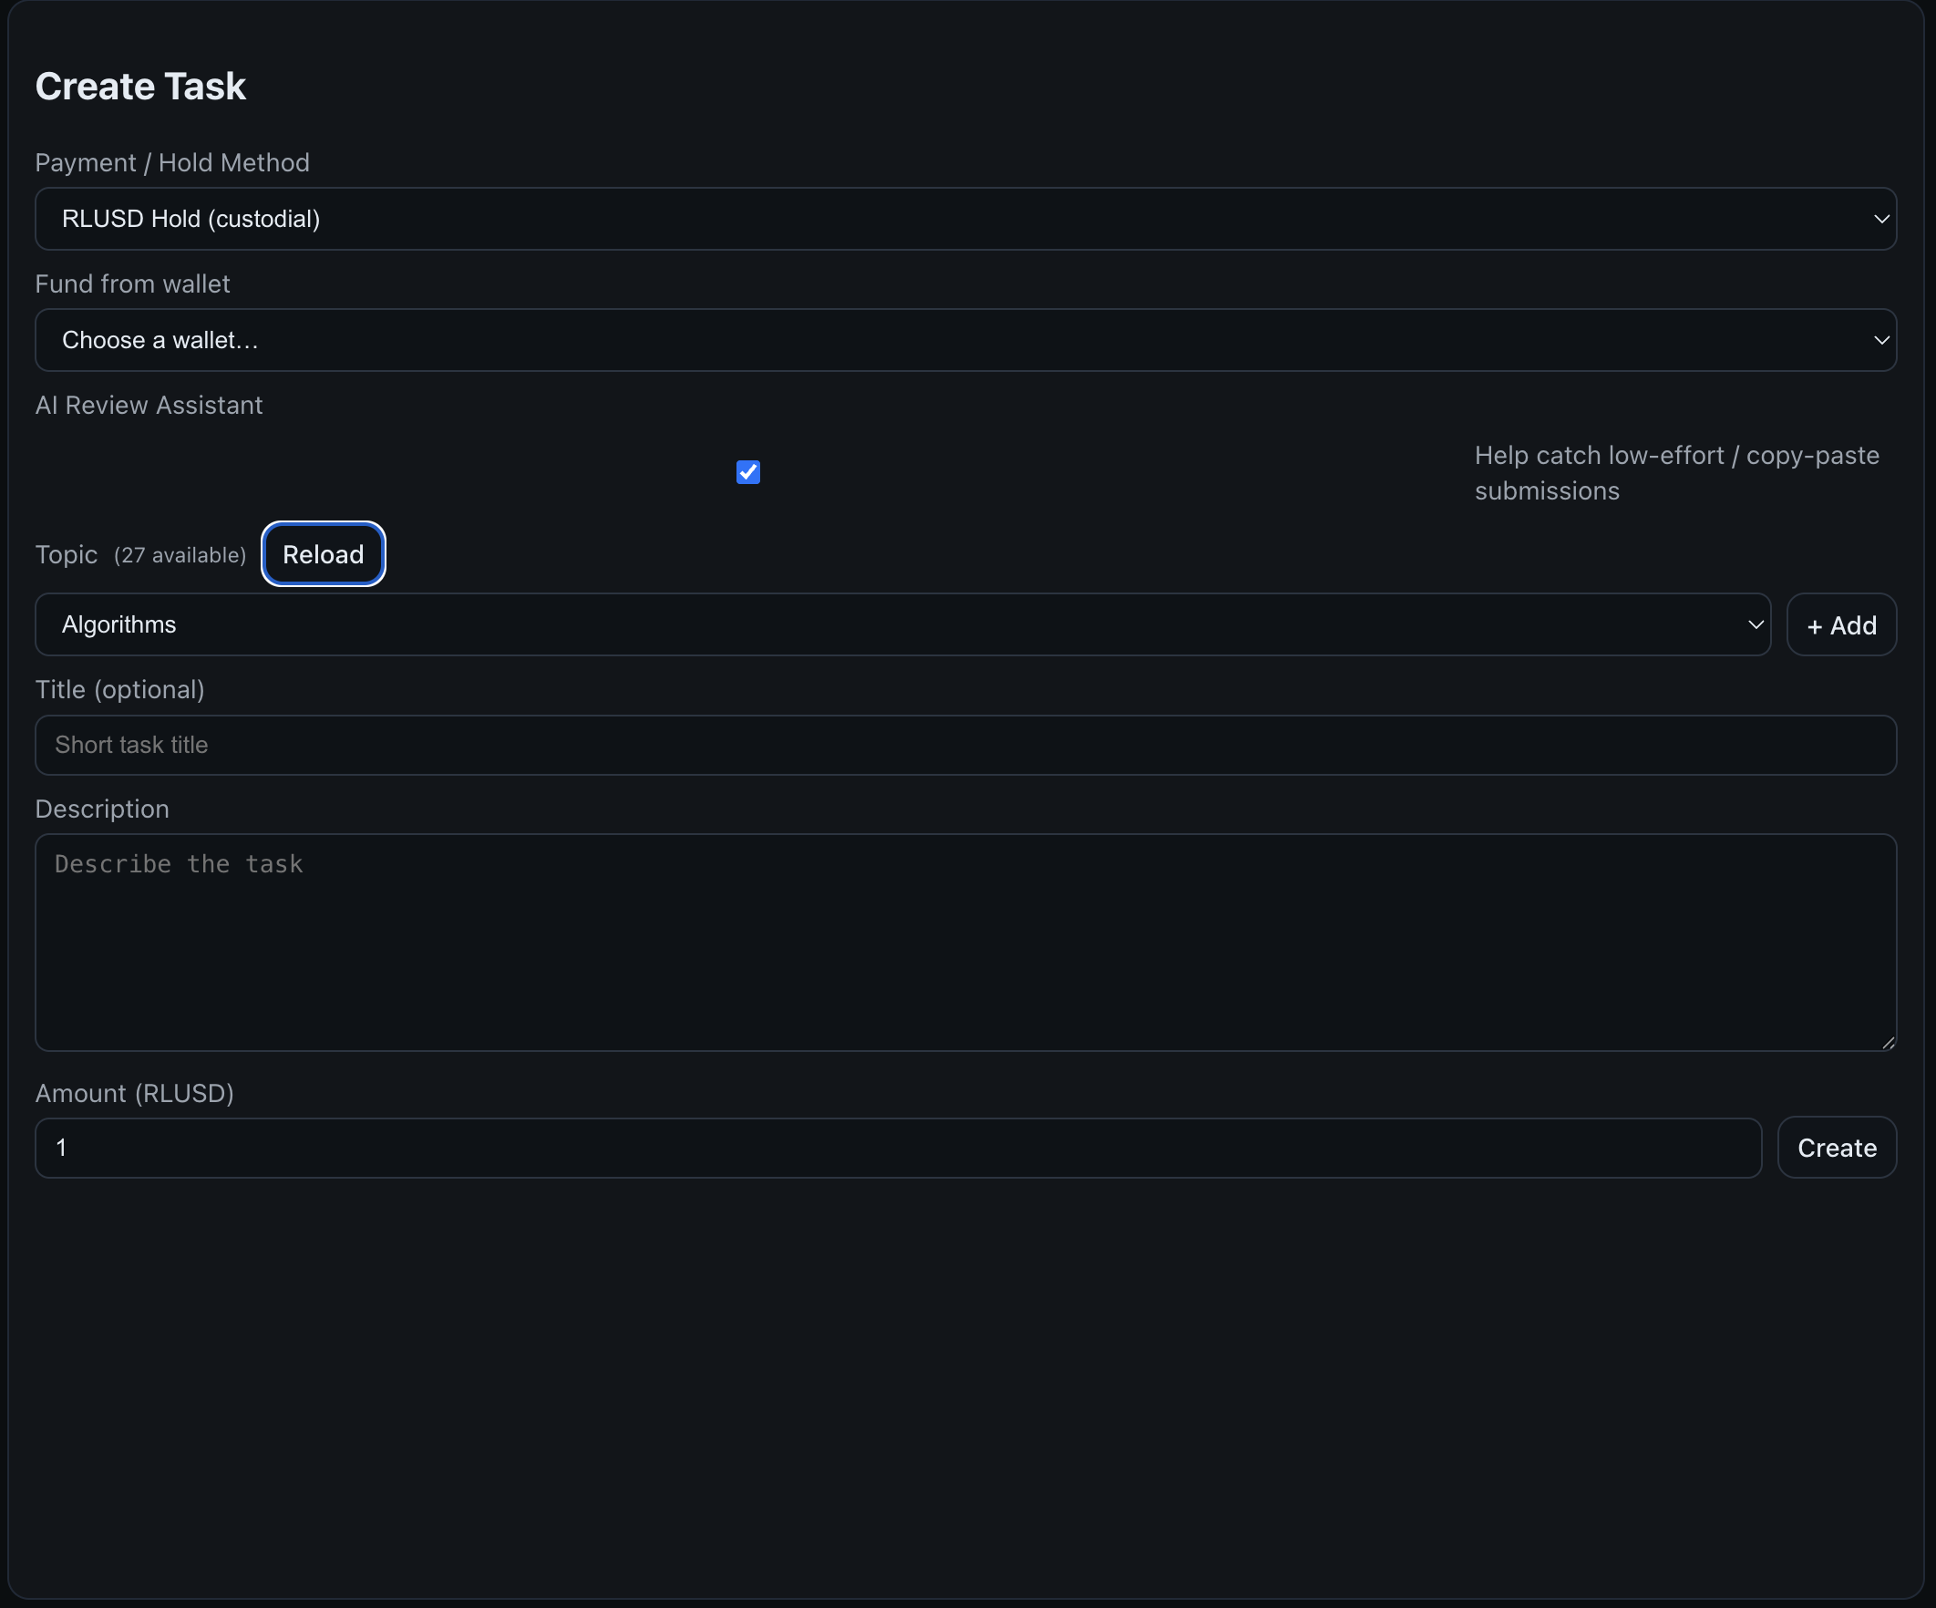Click the chevron arrow on Topic select

click(1756, 624)
